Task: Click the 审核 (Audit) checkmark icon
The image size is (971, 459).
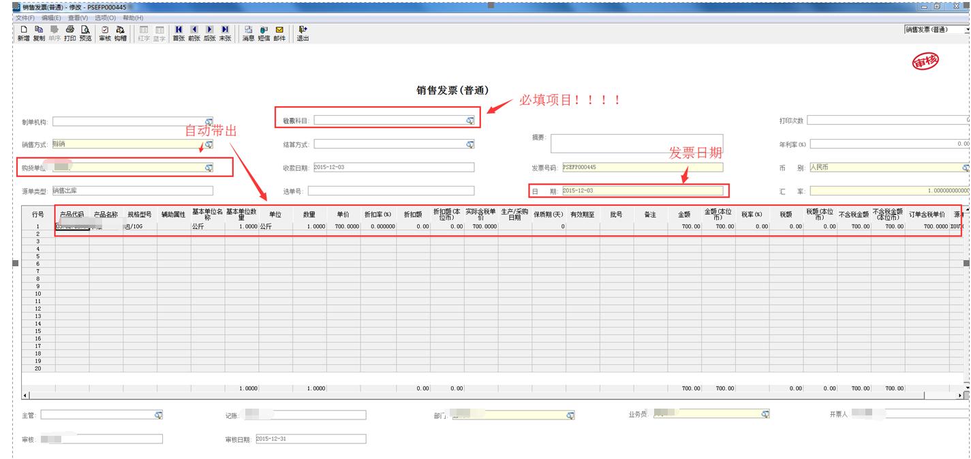Action: [x=104, y=31]
